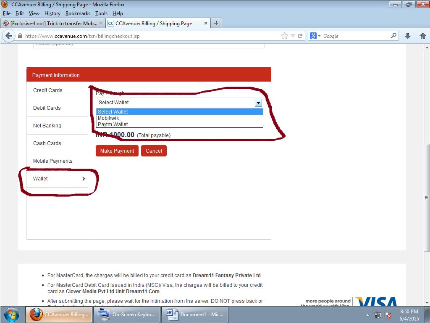Close the CCAvenue Billing tab
This screenshot has height=323, width=430.
[x=205, y=24]
